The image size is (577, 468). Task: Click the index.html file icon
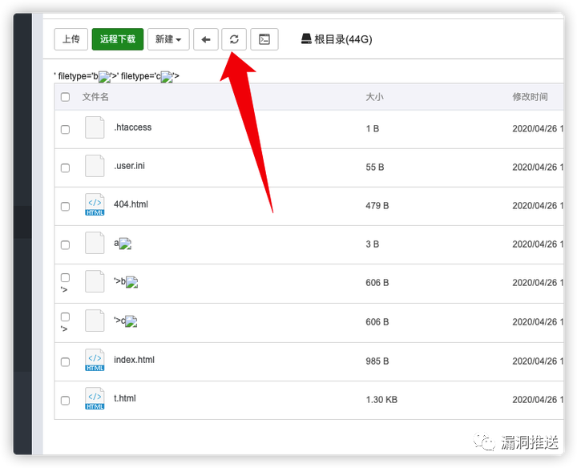pos(95,361)
